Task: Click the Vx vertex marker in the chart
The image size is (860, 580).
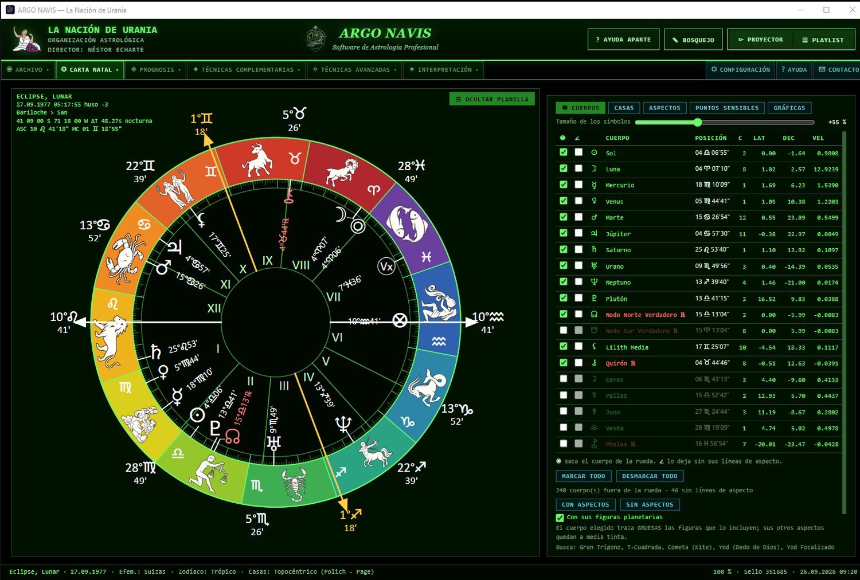Action: pos(386,266)
